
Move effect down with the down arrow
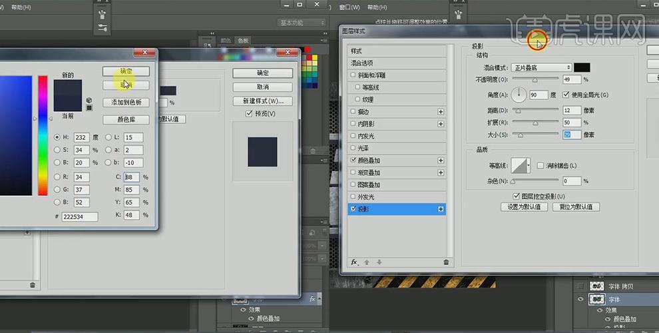(379, 262)
